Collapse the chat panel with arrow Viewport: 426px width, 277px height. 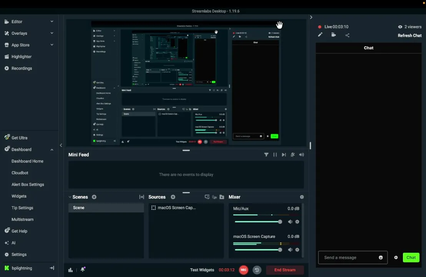tap(311, 17)
